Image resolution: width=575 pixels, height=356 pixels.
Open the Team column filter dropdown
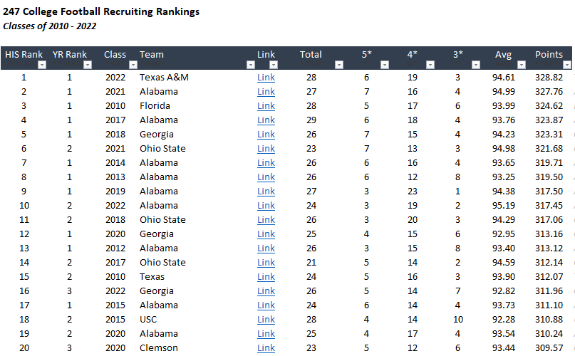pos(249,65)
